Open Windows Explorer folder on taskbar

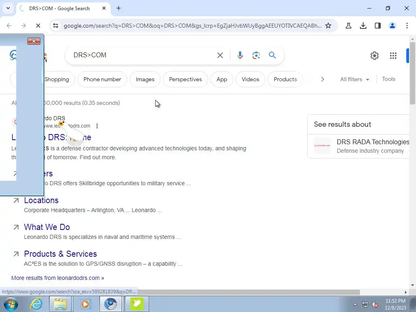click(x=60, y=304)
